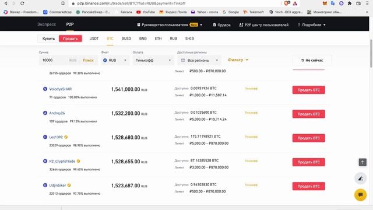Click Продать BTC for Andrey26
The height and width of the screenshot is (210, 373).
[308, 114]
